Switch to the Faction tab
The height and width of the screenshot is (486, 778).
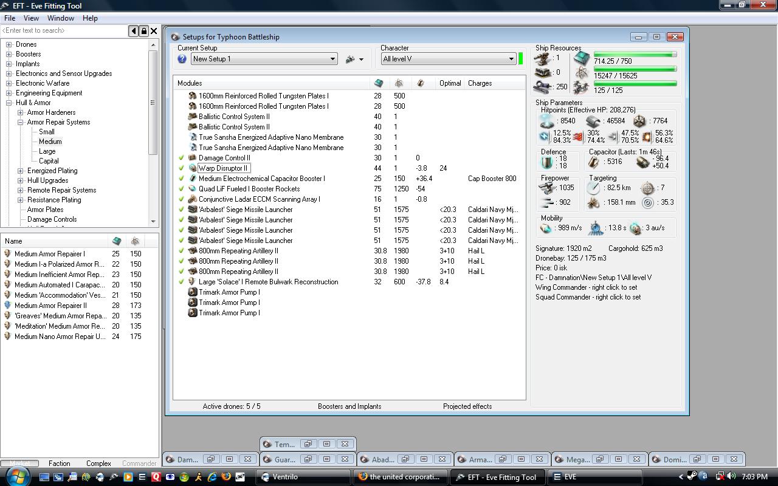click(59, 463)
